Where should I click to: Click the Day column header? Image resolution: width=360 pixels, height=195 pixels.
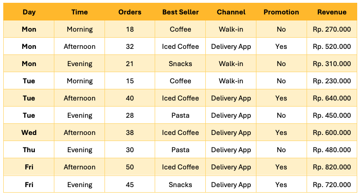pos(29,12)
